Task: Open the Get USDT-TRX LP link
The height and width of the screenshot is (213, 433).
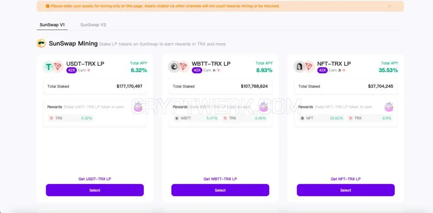Action: [x=95, y=179]
